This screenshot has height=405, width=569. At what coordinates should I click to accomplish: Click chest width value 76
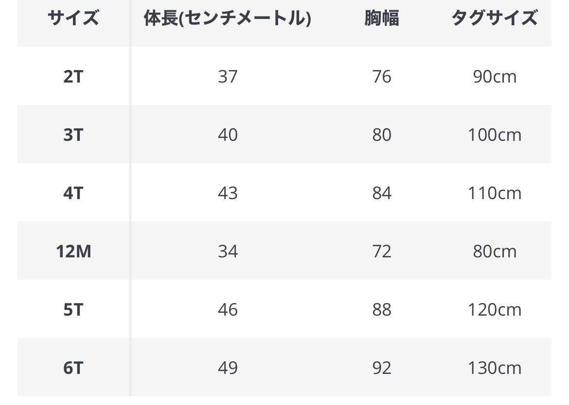(x=382, y=77)
